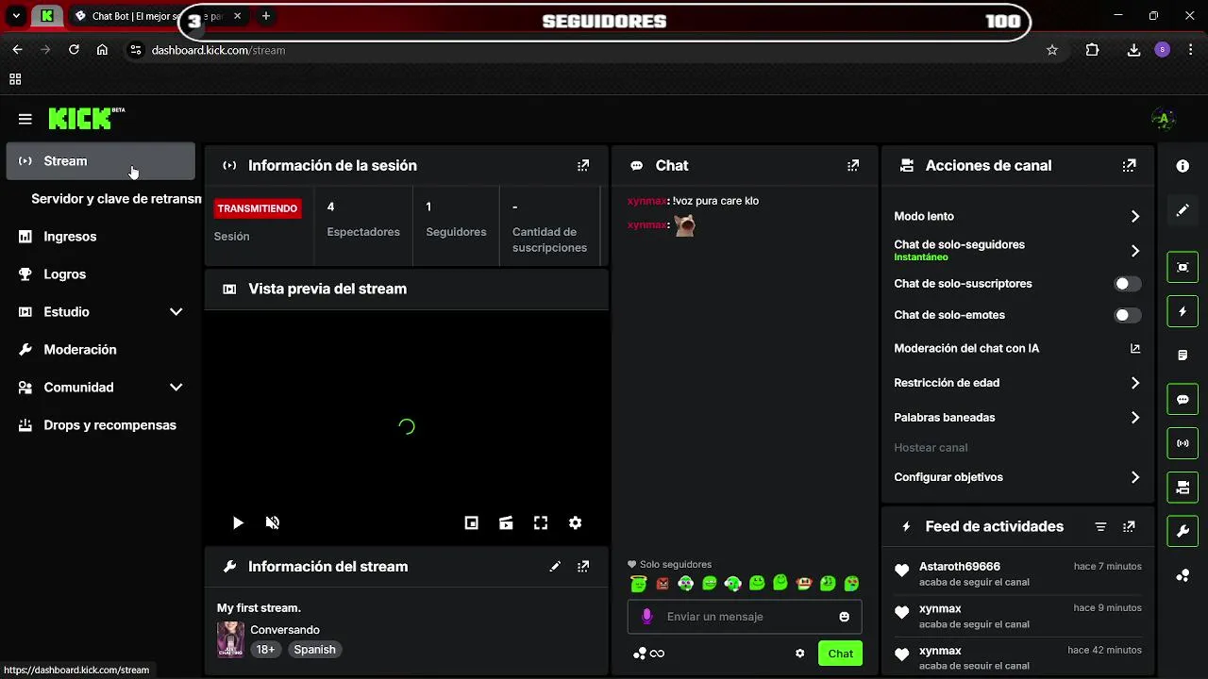Click the three-dots cluster icon in right sidebar
The height and width of the screenshot is (679, 1208).
[1183, 575]
